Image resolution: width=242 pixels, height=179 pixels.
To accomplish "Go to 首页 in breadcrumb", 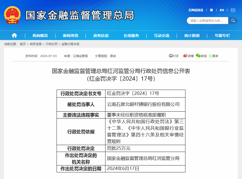I will (x=23, y=44).
